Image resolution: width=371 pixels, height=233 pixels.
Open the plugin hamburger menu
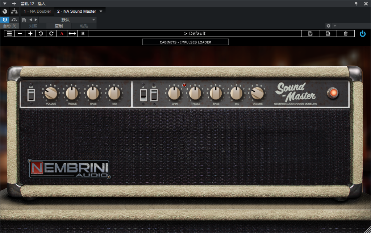pos(9,34)
